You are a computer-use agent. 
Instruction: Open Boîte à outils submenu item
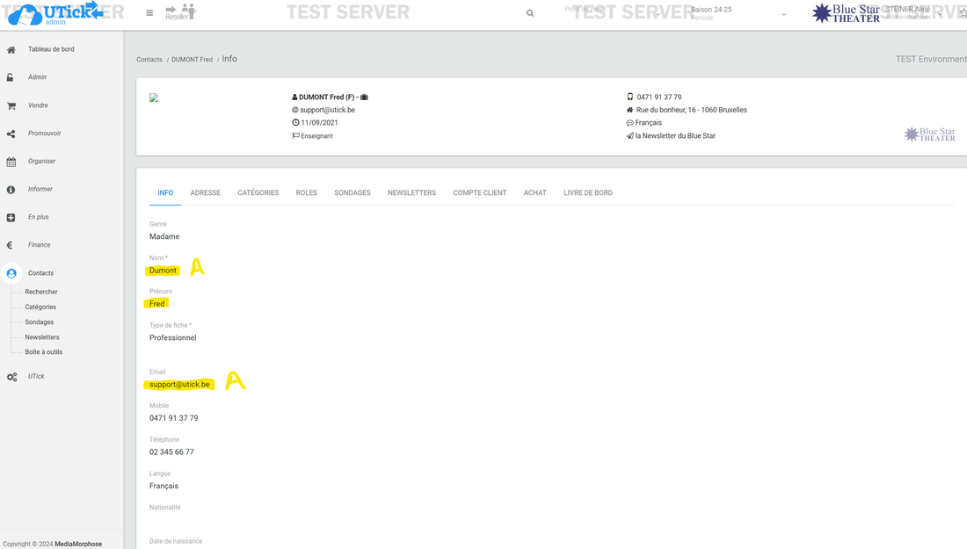[43, 352]
